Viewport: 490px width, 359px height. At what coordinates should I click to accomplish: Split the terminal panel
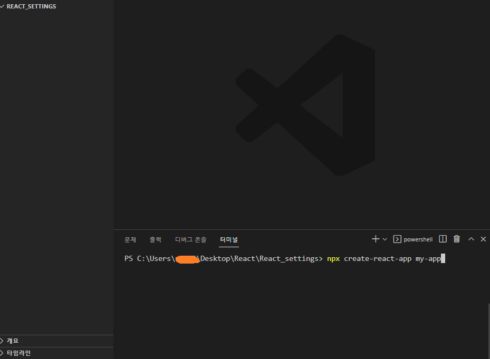(443, 239)
